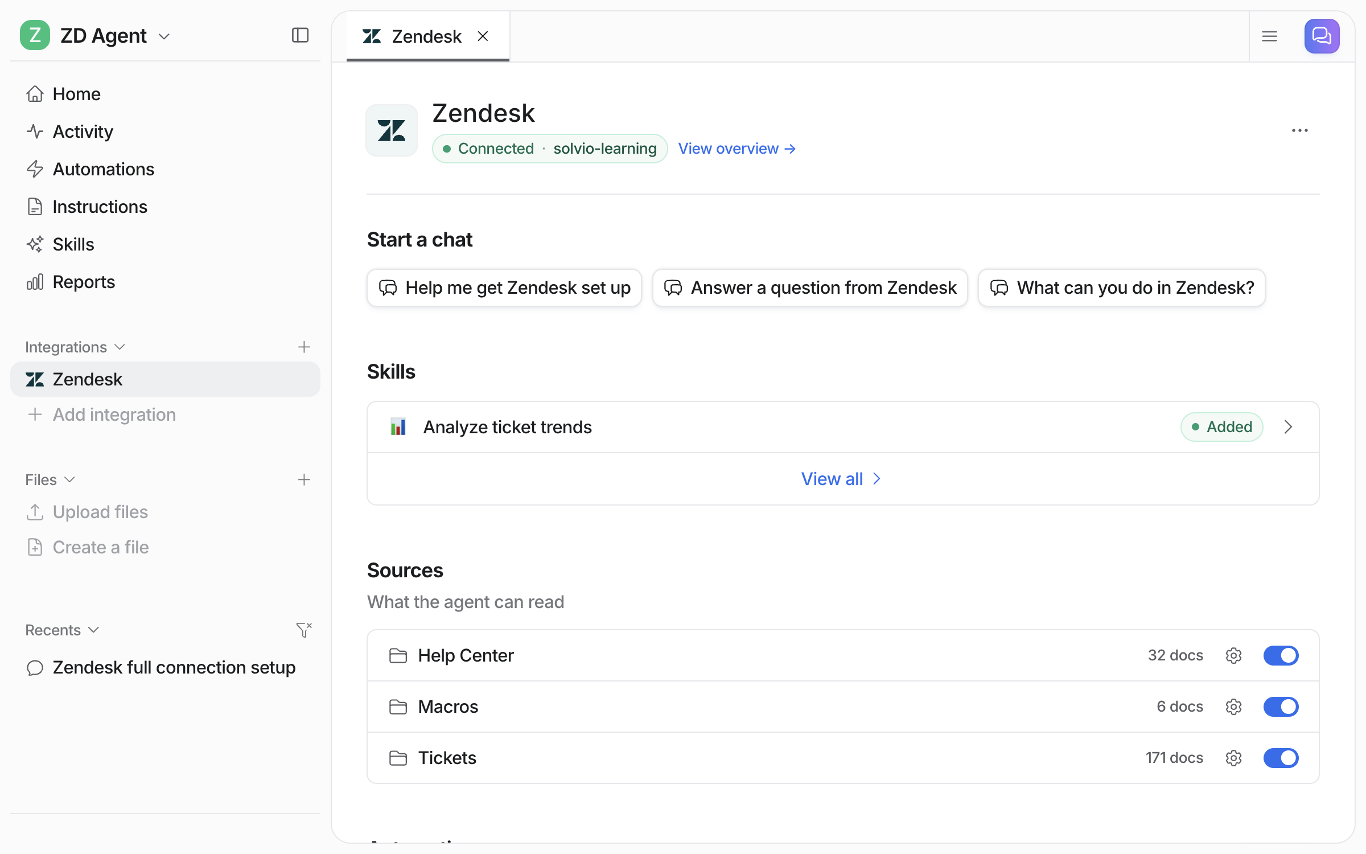Screen dimensions: 1366x854
Task: Open the Analyze ticket trends skill row
Action: tap(843, 427)
